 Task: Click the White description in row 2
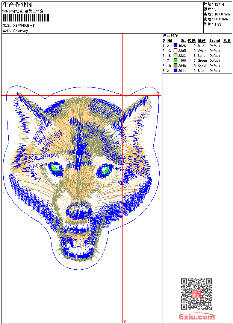(202, 50)
